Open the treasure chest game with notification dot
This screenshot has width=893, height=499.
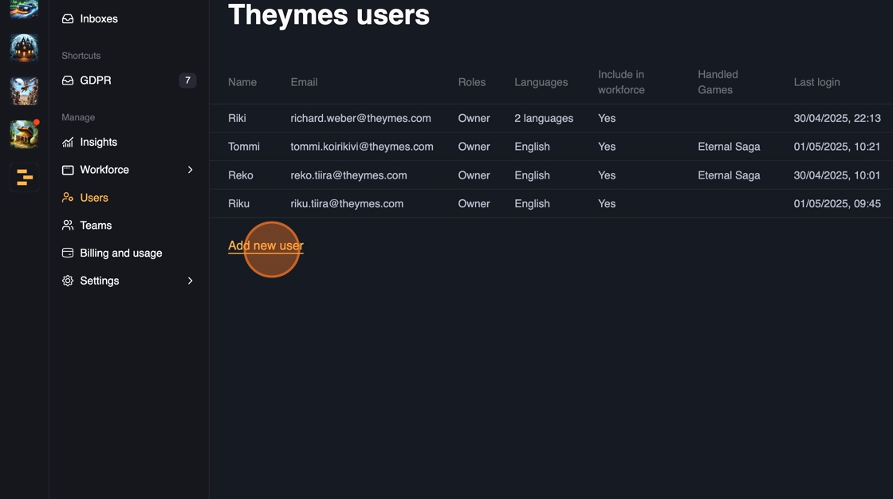click(24, 134)
